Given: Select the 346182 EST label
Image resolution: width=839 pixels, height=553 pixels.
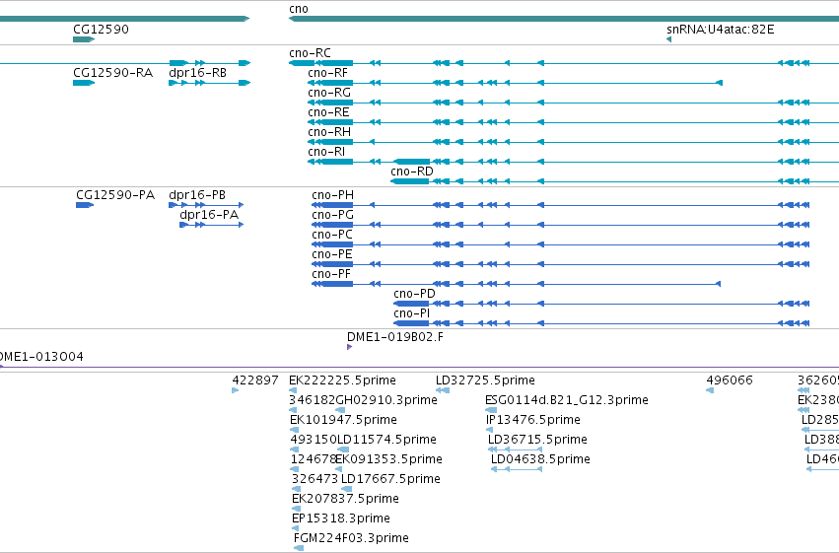Looking at the screenshot, I should point(312,400).
